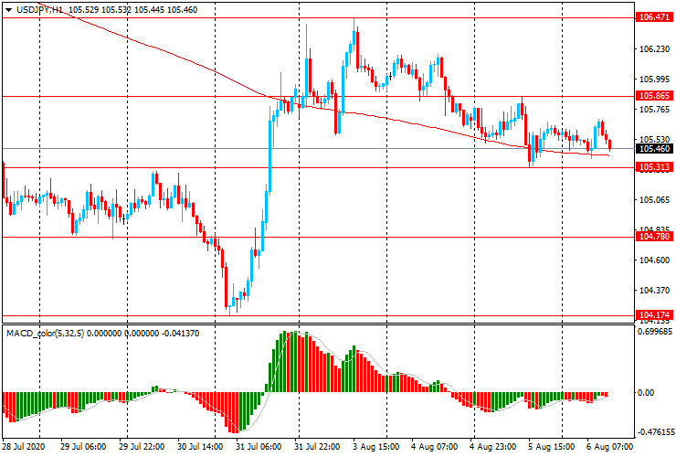This screenshot has width=676, height=457.
Task: Click the MACD scale value 0.699685
Action: click(655, 332)
